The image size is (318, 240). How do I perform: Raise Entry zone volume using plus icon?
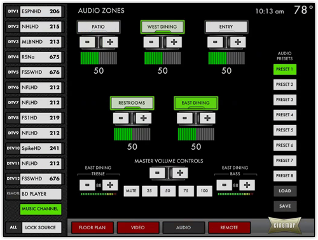(238, 42)
